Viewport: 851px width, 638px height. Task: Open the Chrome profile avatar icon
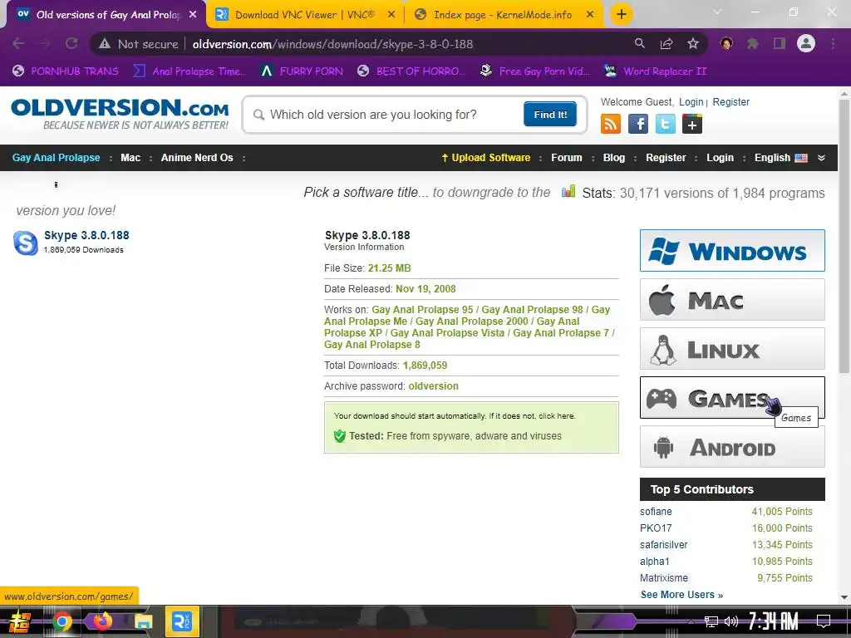pos(806,43)
